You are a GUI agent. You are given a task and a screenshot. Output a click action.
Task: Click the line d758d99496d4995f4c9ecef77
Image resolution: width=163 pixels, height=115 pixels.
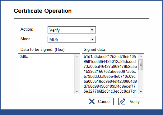tap(109, 86)
